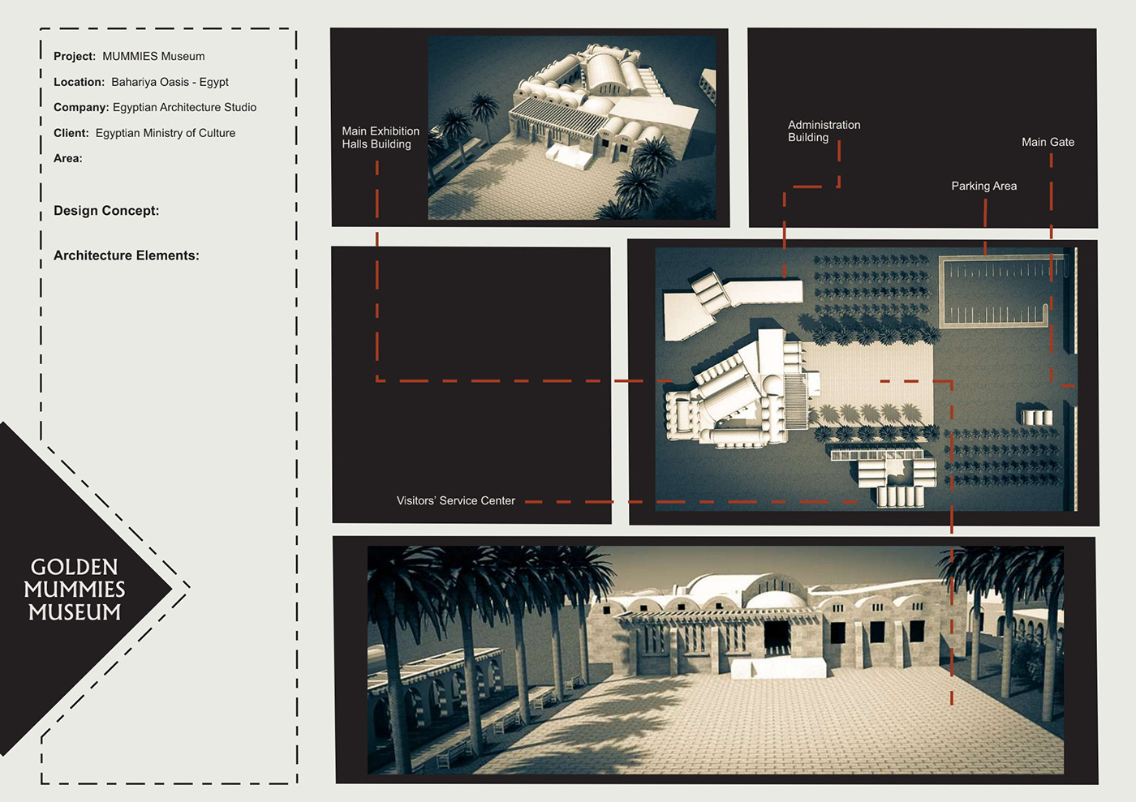Click the Visitors' Service Center label
1136x802 pixels.
(x=455, y=500)
